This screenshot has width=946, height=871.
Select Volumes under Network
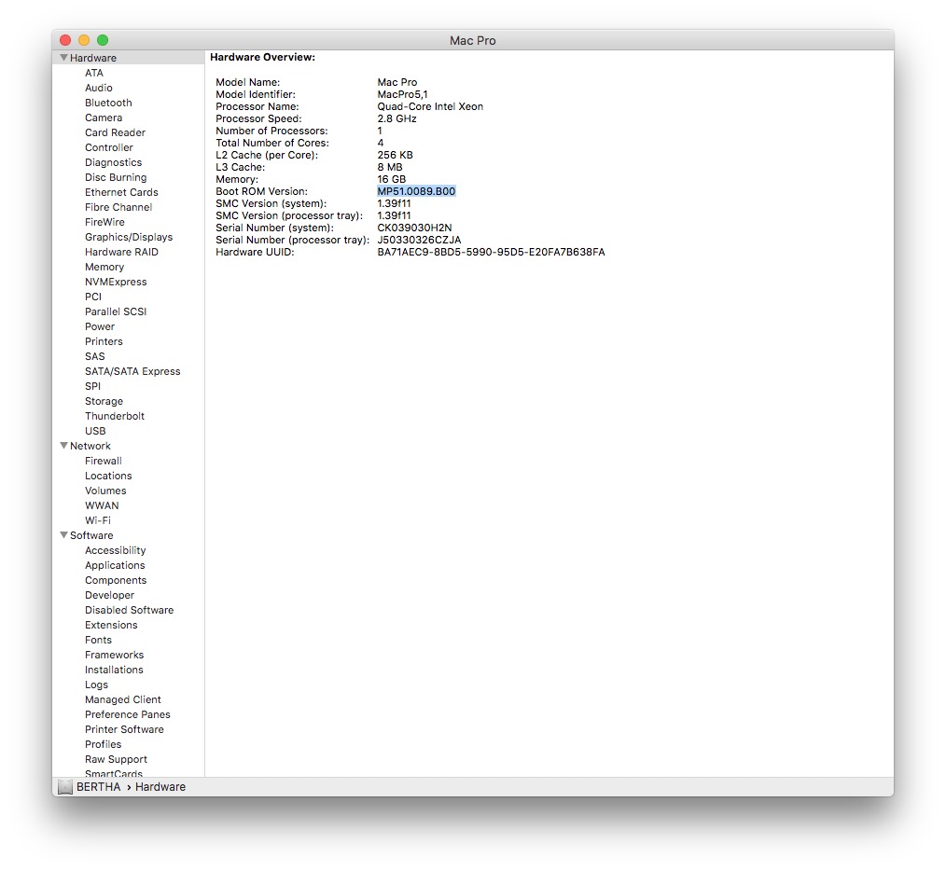coord(105,491)
